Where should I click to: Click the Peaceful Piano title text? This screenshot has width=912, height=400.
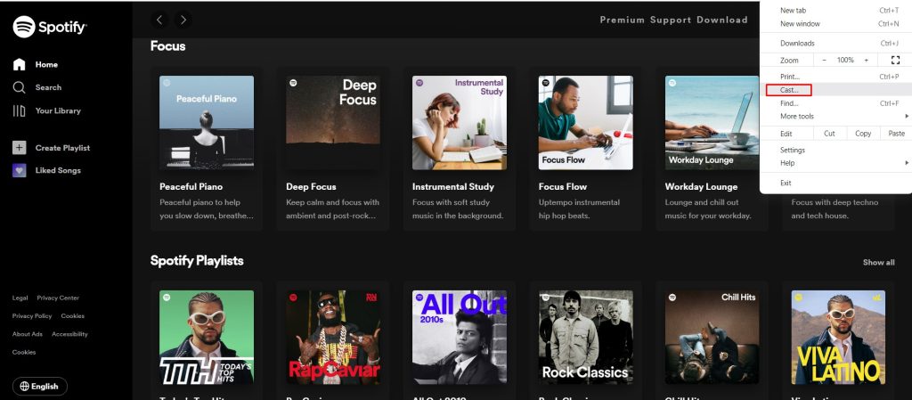(x=191, y=186)
